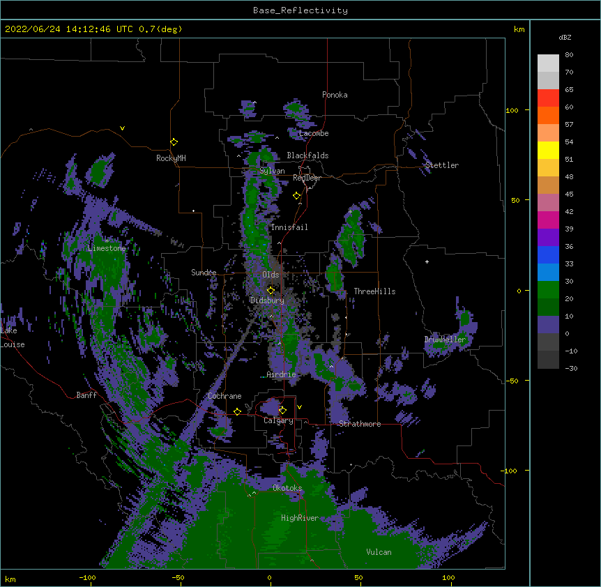Click the Sylvan label on the map
The width and height of the screenshot is (601, 587).
(x=272, y=171)
